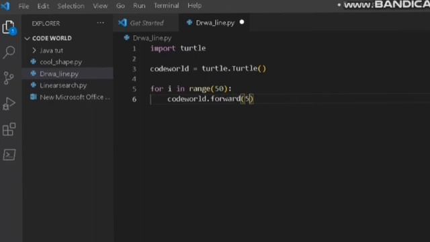Click the Python icon in breadcrumb
The height and width of the screenshot is (242, 430).
126,38
